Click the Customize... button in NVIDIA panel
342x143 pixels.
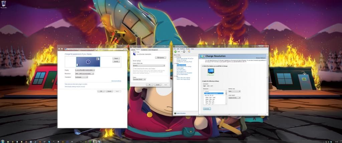207,109
